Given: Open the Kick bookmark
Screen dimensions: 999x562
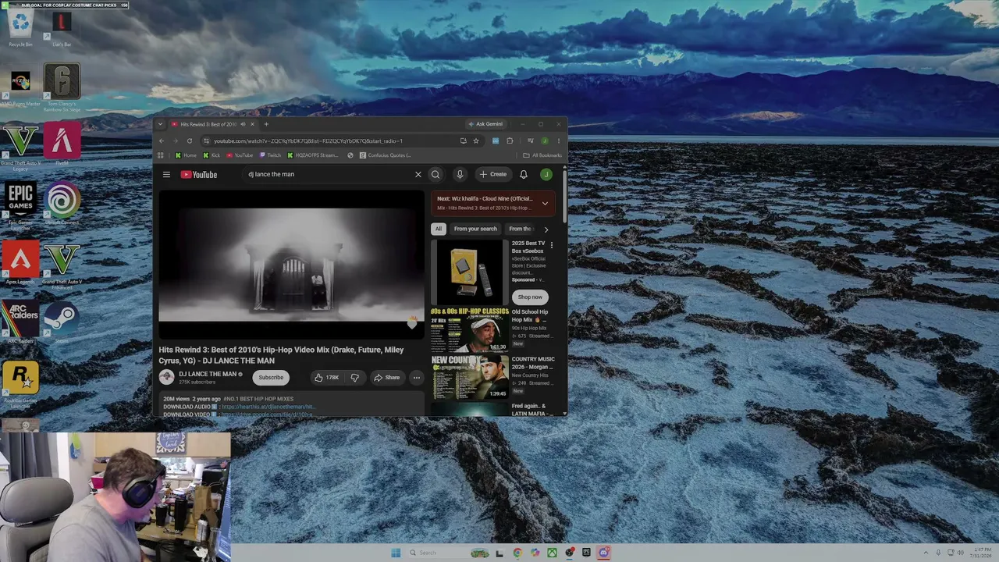Looking at the screenshot, I should tap(212, 155).
